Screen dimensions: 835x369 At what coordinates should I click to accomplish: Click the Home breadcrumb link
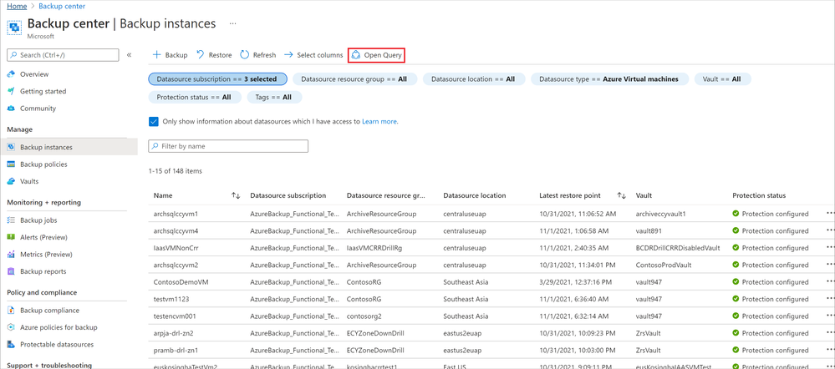coord(17,6)
